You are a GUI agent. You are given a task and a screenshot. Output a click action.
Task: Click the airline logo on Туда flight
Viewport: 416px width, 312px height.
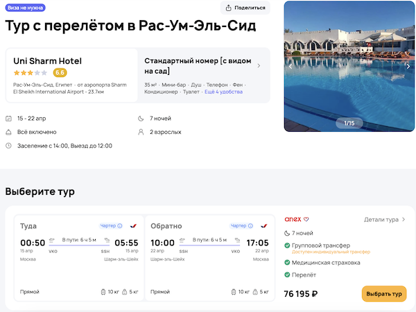(x=133, y=225)
